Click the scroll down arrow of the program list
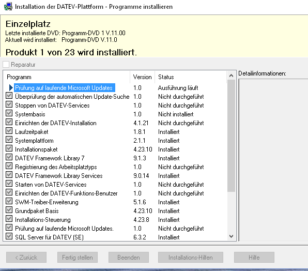 (231, 236)
